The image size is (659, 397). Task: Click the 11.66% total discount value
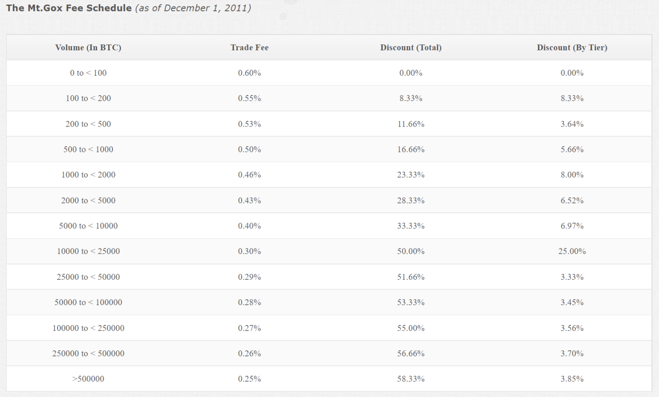click(411, 124)
